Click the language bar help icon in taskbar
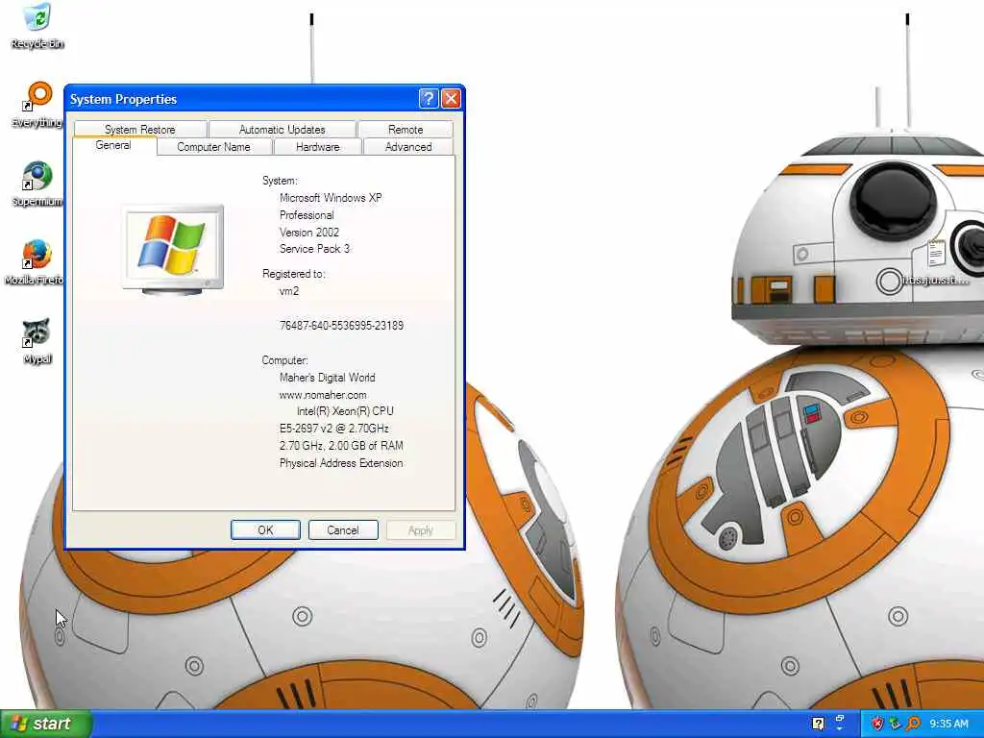 tap(818, 724)
